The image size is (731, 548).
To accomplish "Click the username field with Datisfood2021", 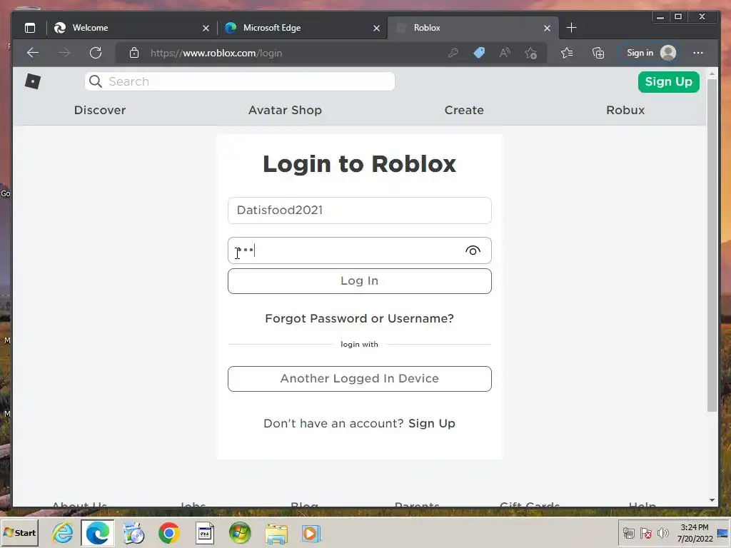I will click(x=360, y=210).
